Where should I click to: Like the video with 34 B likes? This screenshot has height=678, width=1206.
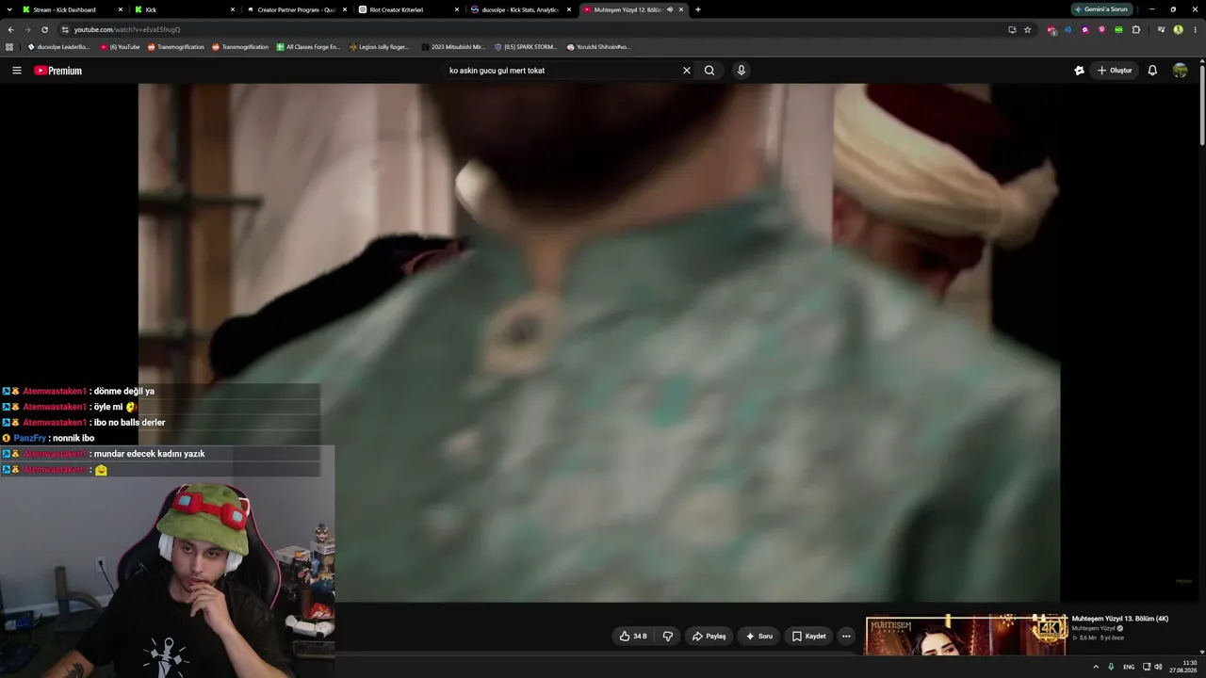[x=633, y=637]
